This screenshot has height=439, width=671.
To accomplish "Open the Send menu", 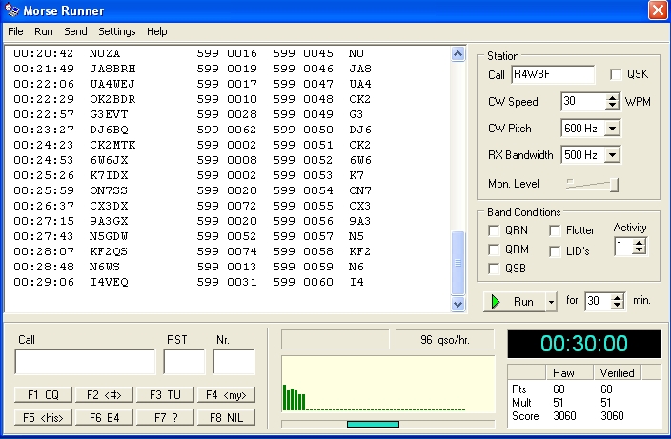I will (75, 31).
